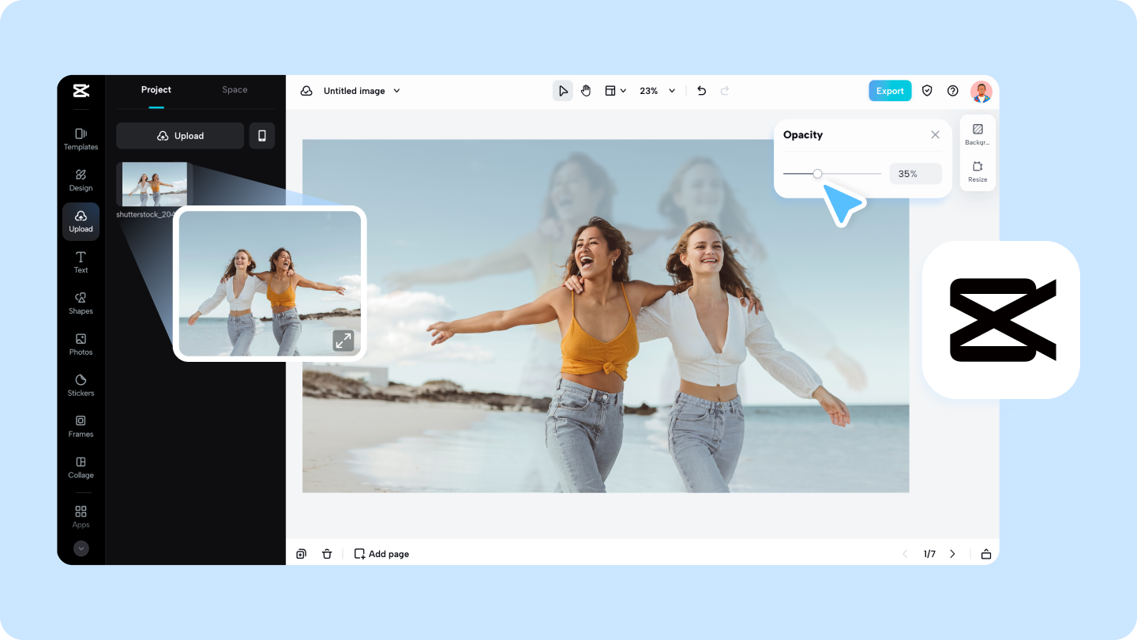Click the beach photo on the canvas
This screenshot has width=1137, height=640.
tap(606, 316)
